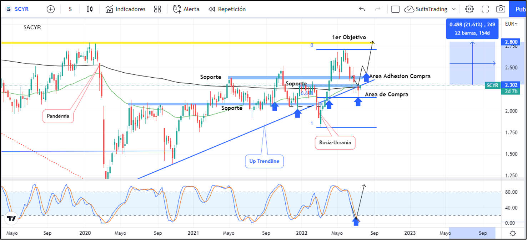Open the indicator templates grid icon

point(157,9)
